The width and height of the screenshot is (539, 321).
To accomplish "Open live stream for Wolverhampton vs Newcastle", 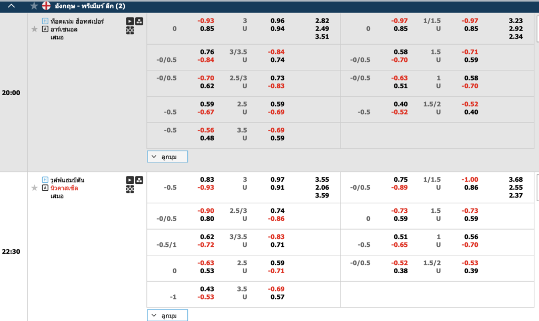I will (130, 180).
